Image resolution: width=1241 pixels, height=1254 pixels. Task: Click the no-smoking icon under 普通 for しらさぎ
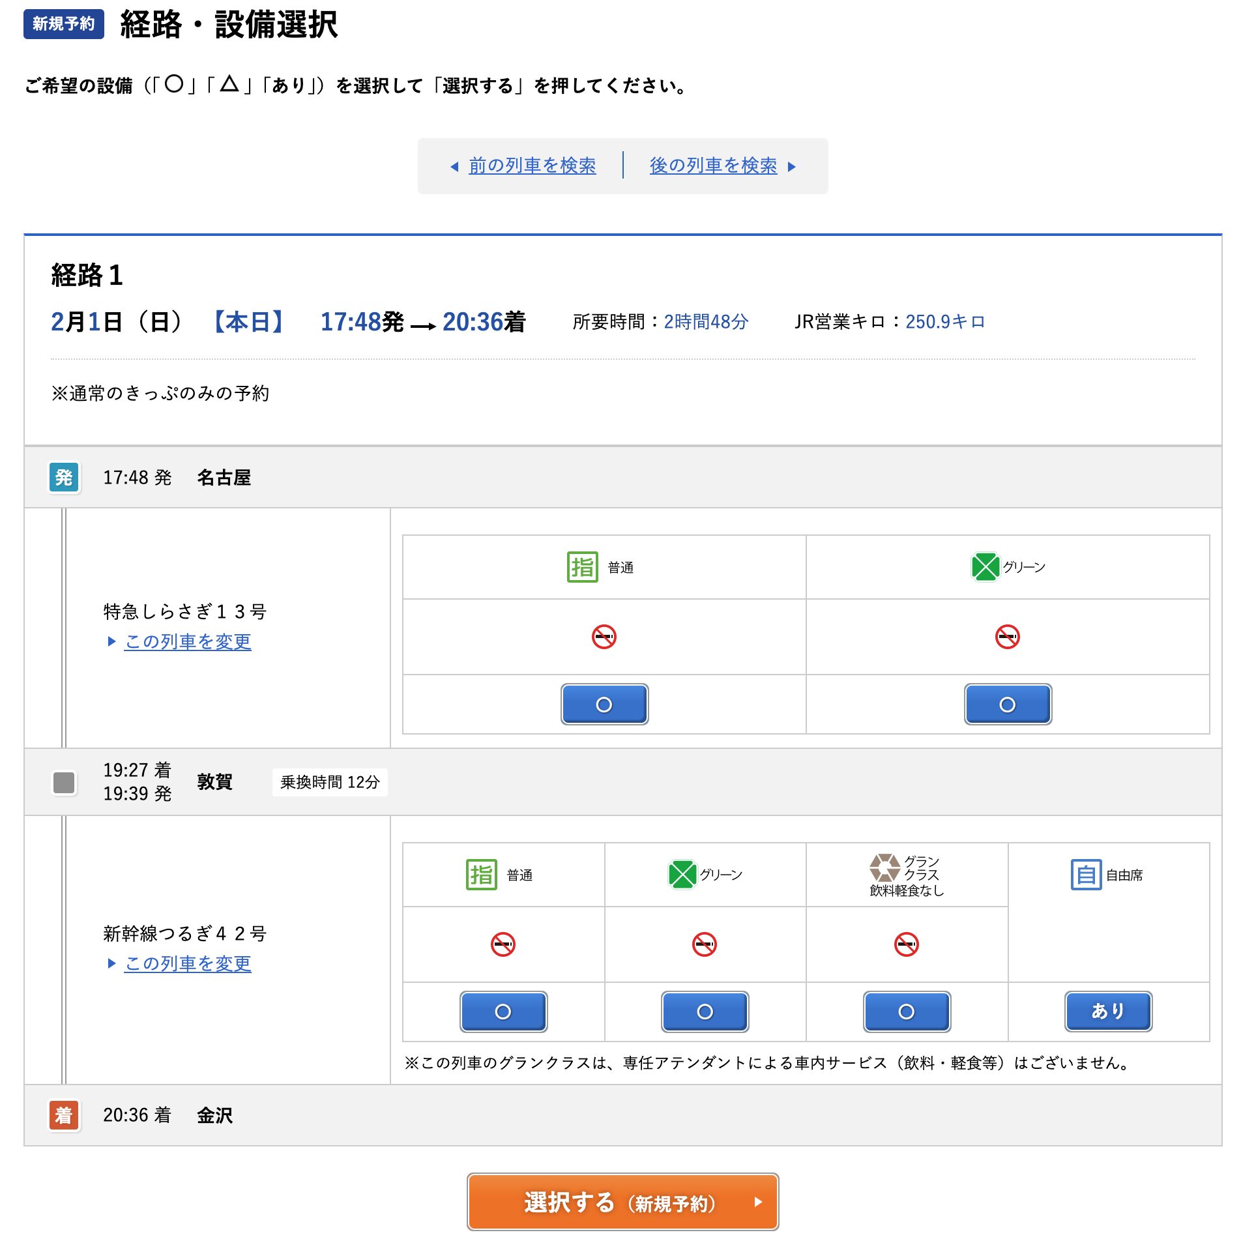pyautogui.click(x=604, y=637)
